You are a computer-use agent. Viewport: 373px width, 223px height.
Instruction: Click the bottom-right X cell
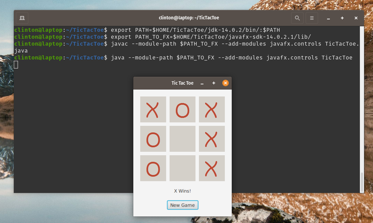coord(212,168)
